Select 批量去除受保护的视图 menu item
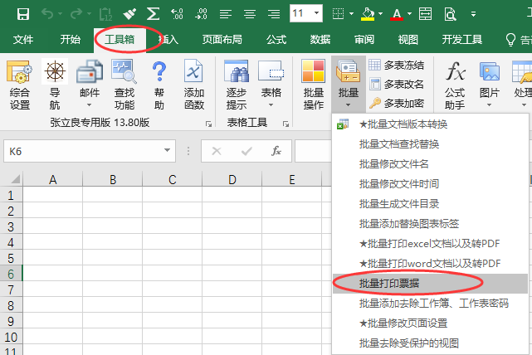 point(430,343)
